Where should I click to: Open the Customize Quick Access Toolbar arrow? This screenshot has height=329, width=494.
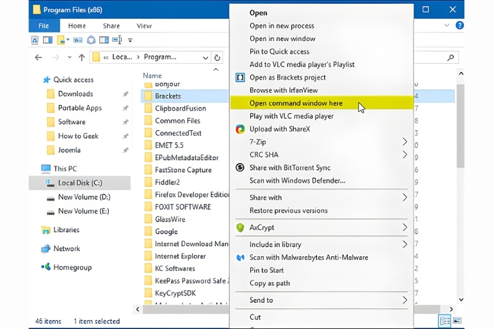pos(130,40)
